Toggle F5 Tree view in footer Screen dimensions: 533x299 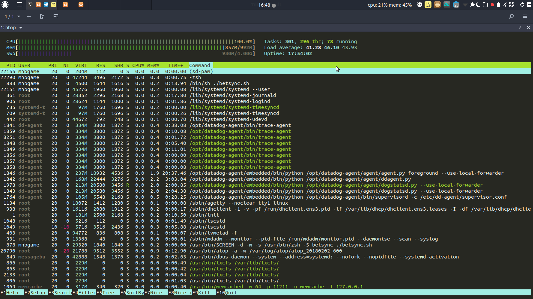[x=108, y=293]
